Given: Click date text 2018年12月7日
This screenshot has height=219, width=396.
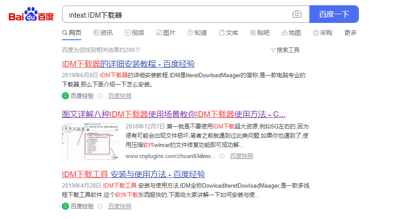Looking at the screenshot, I should click(145, 126).
